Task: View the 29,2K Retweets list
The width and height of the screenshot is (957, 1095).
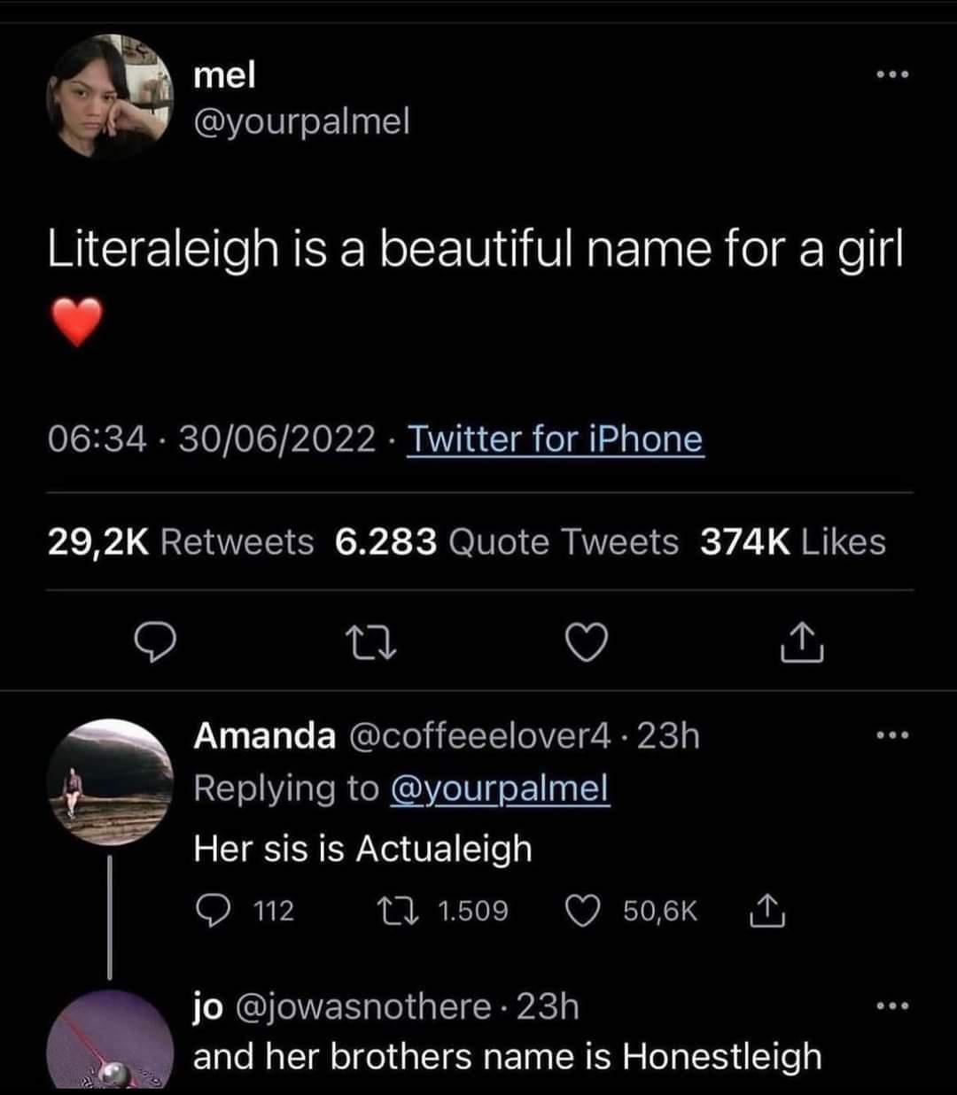Action: [x=180, y=541]
